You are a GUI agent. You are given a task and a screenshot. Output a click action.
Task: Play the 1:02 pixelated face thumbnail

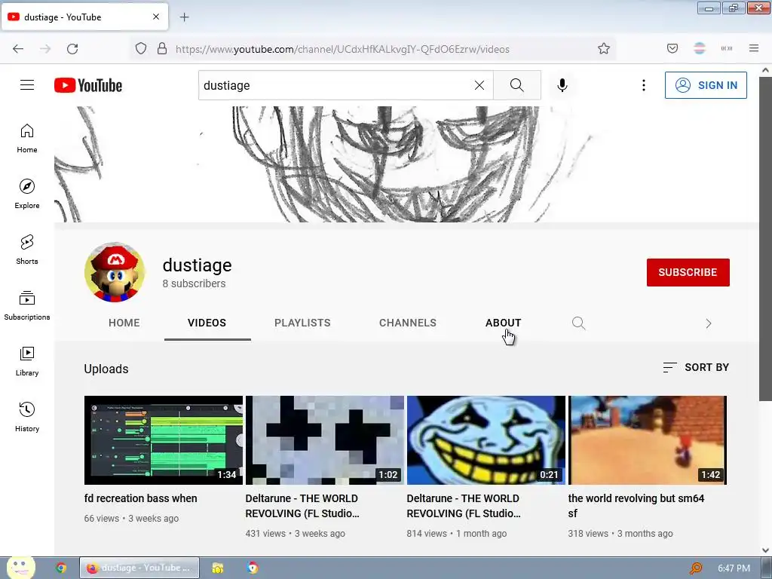(325, 440)
